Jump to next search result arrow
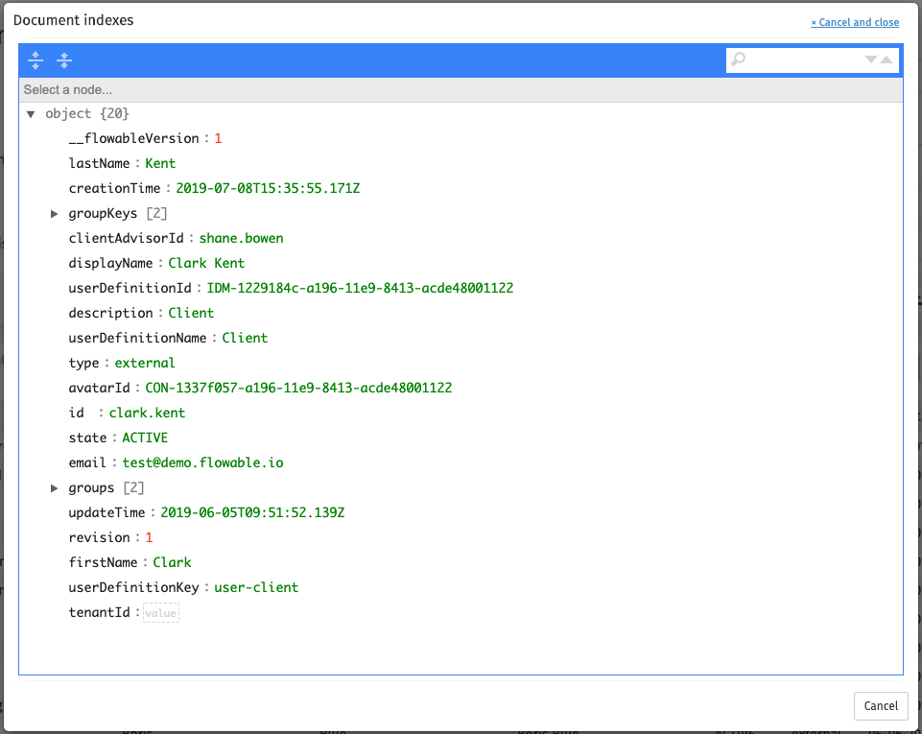The image size is (922, 734). (x=870, y=59)
